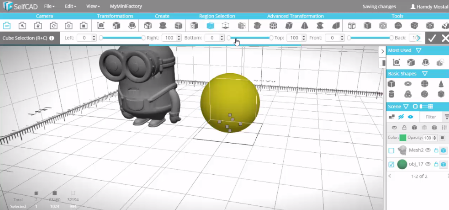
Task: Toggle the Scene list/grid view switch
Action: (423, 106)
